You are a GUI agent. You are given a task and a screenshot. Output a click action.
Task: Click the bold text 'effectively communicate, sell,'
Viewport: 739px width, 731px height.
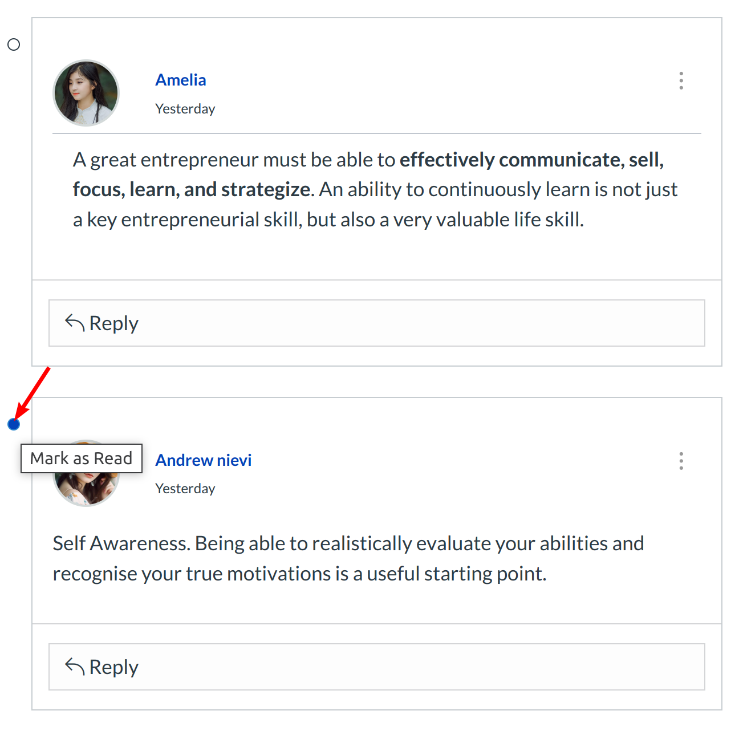pyautogui.click(x=531, y=160)
